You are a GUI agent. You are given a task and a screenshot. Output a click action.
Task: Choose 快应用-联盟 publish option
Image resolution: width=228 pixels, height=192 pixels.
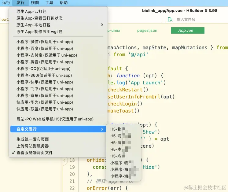tap(58, 109)
